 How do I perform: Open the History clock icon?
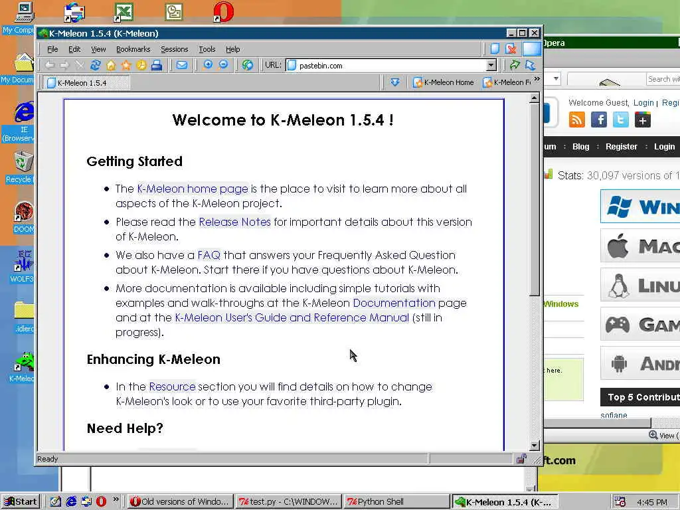click(141, 66)
